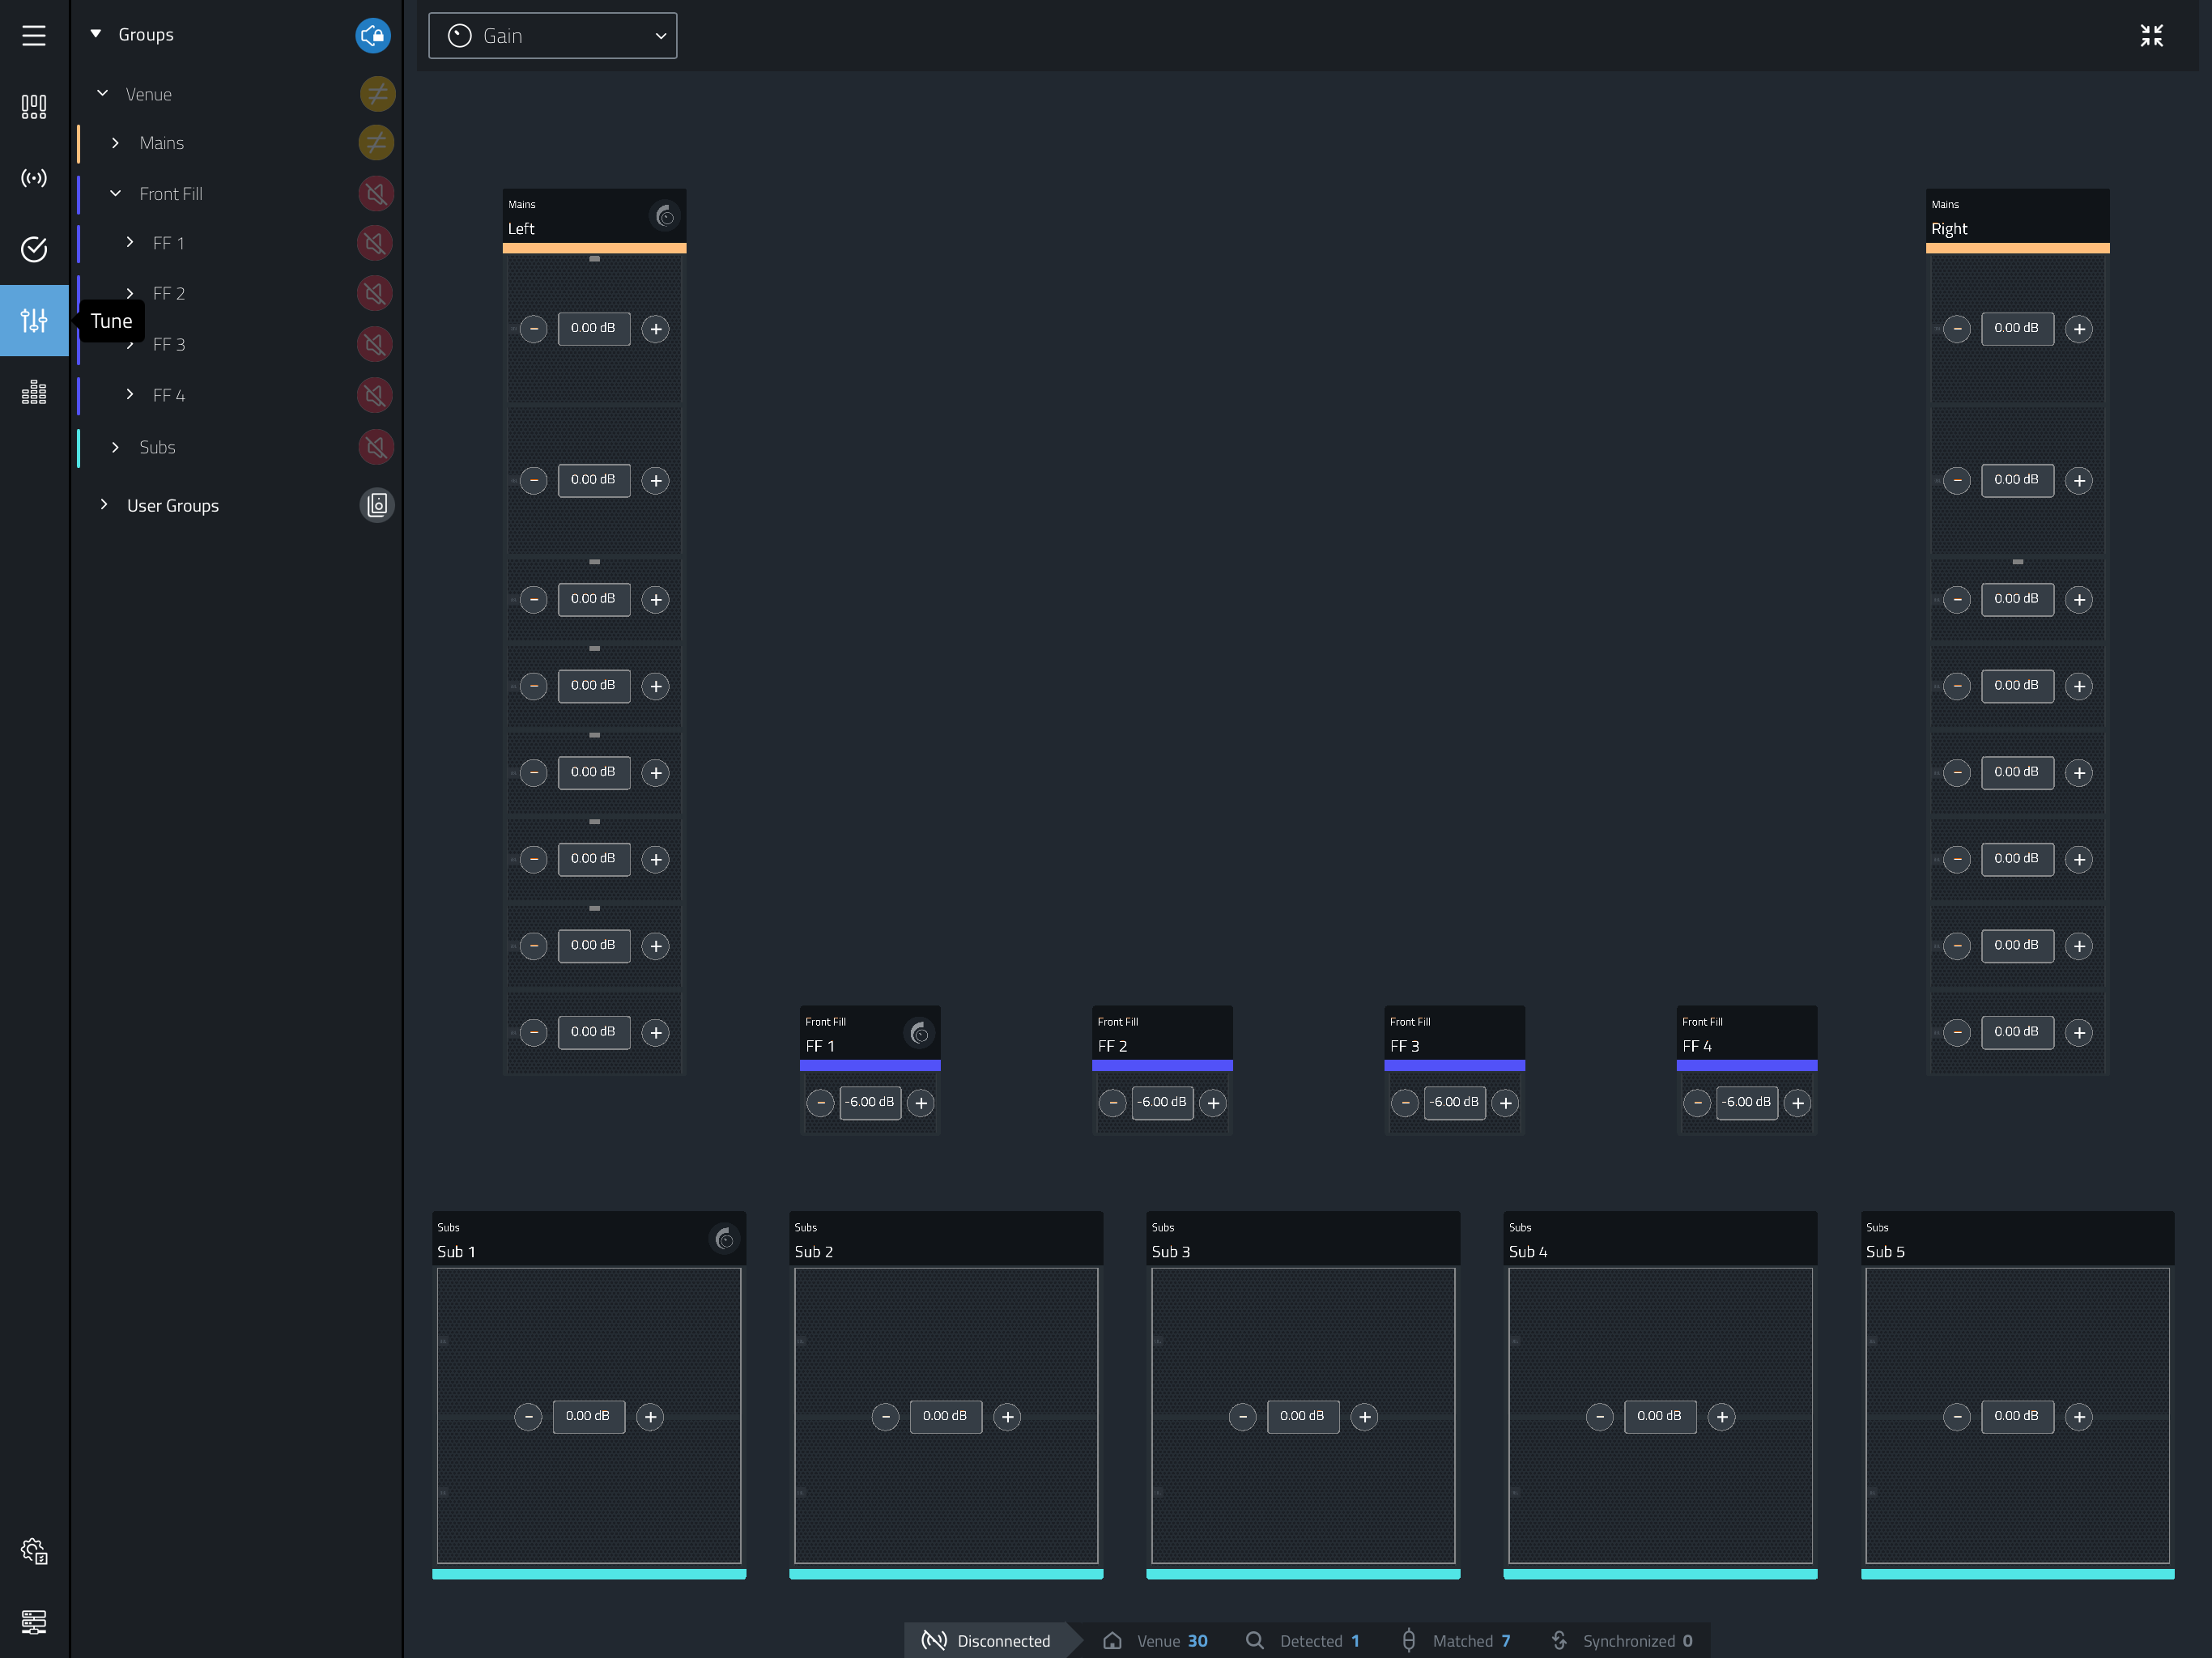Click the blue Groups lock speaker icon
This screenshot has width=2212, height=1658.
[373, 35]
